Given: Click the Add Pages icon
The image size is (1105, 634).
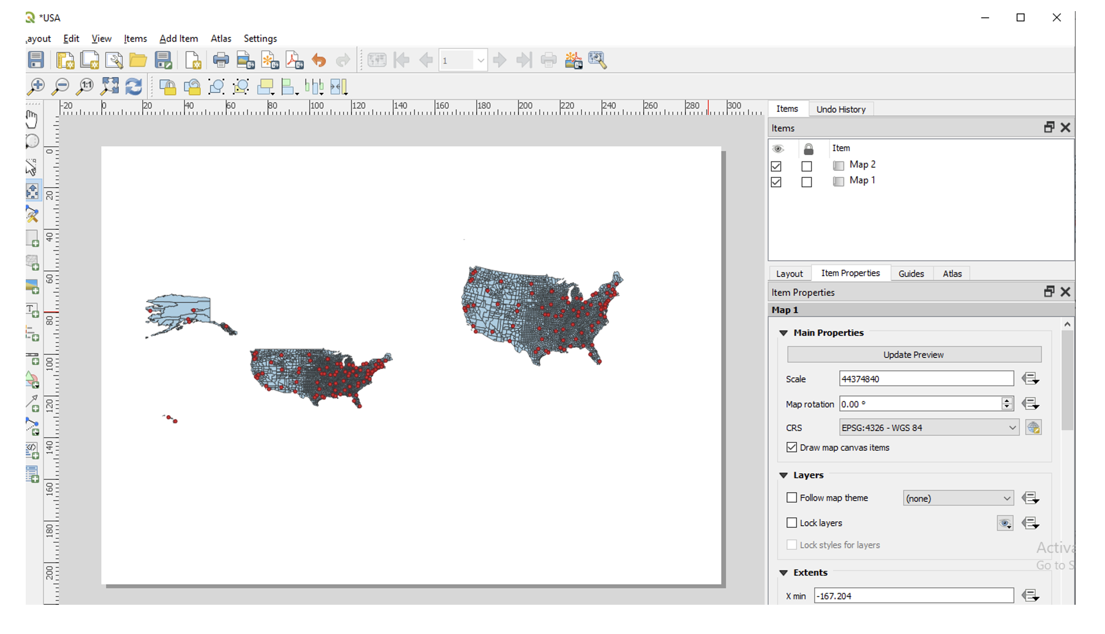Looking at the screenshot, I should pos(193,60).
